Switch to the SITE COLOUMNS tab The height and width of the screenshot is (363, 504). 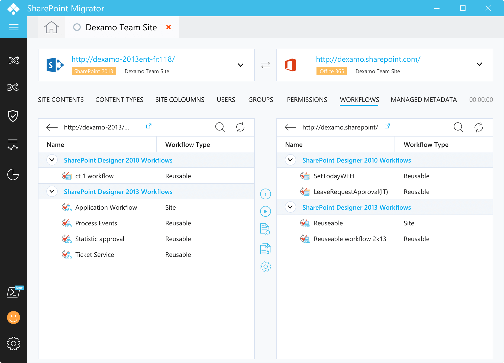[180, 100]
